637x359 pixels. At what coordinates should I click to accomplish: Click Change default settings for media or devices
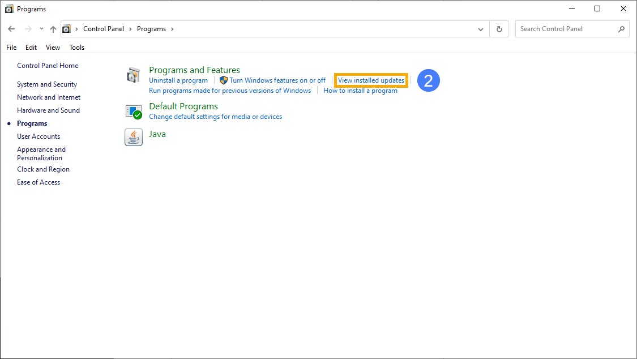216,117
